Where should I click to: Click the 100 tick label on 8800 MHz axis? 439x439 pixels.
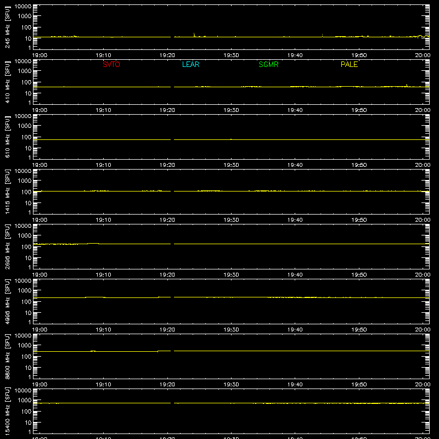(x=26, y=357)
